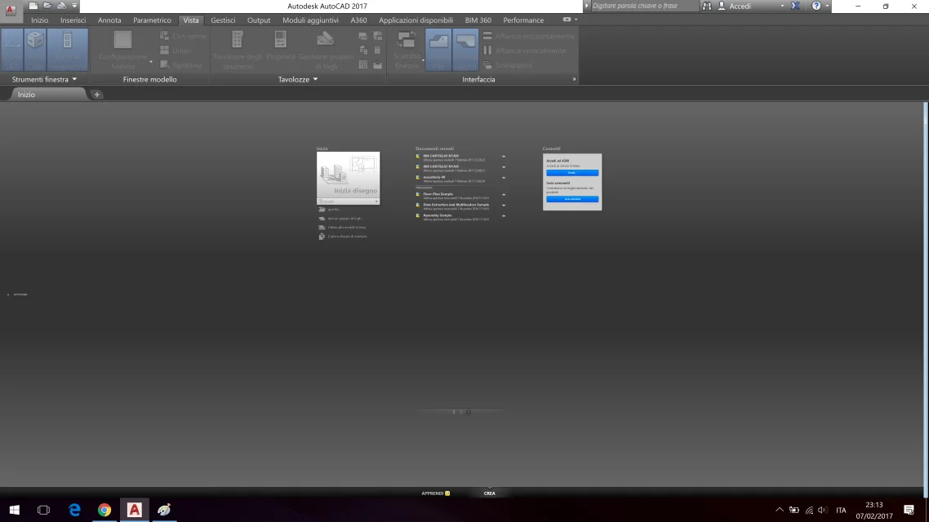Click the search binoculars icon

pyautogui.click(x=707, y=6)
